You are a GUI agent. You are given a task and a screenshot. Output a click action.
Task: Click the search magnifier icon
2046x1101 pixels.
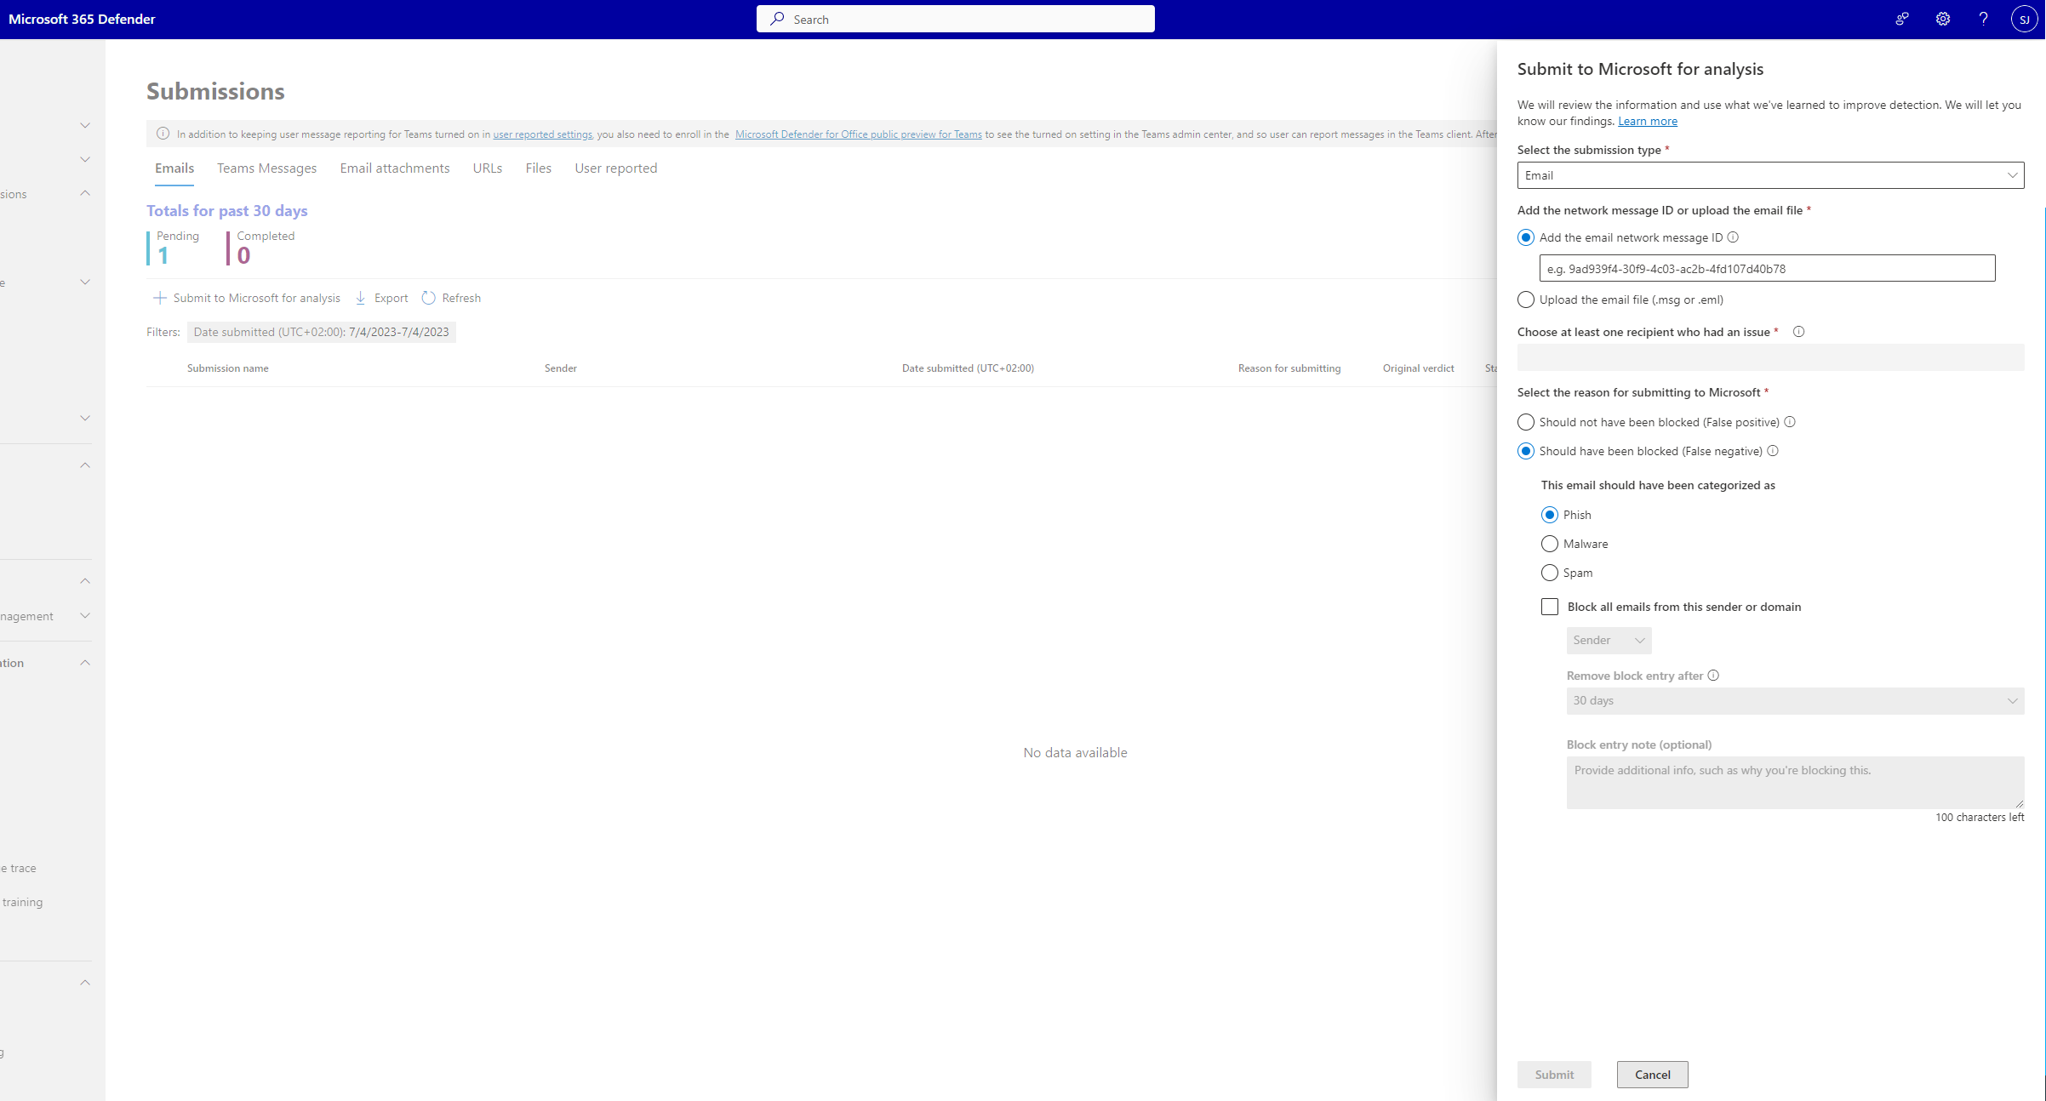coord(777,19)
